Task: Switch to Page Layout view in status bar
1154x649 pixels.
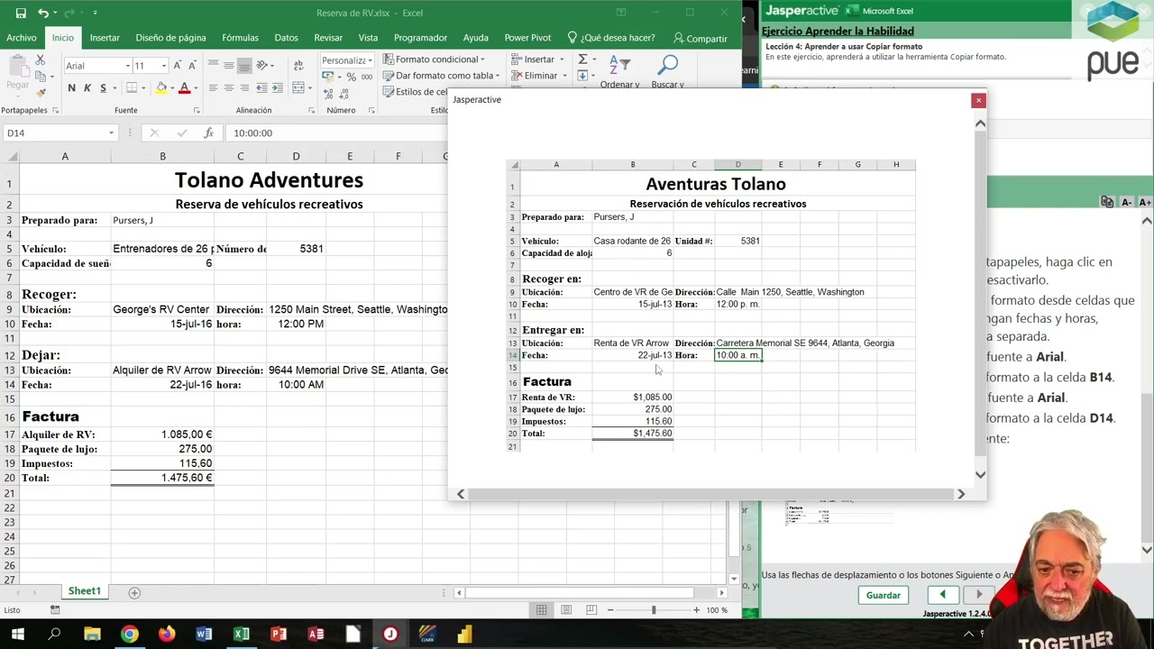Action: click(566, 610)
